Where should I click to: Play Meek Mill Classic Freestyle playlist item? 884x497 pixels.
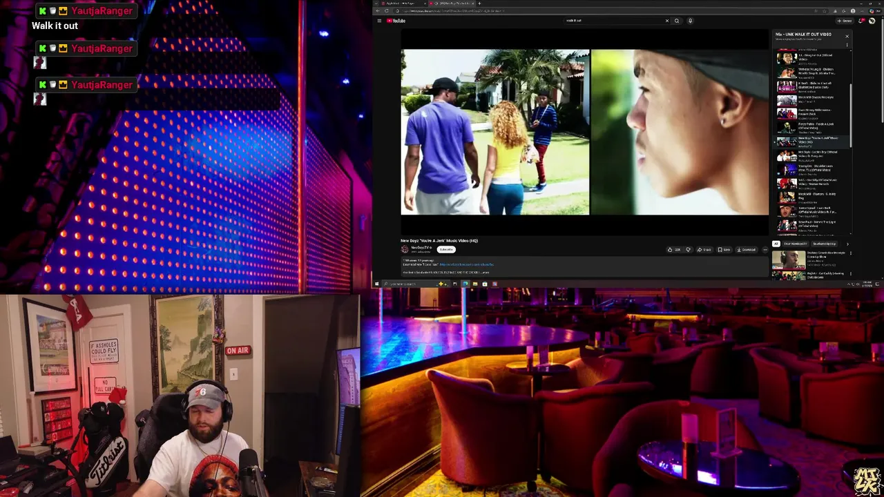(x=811, y=100)
